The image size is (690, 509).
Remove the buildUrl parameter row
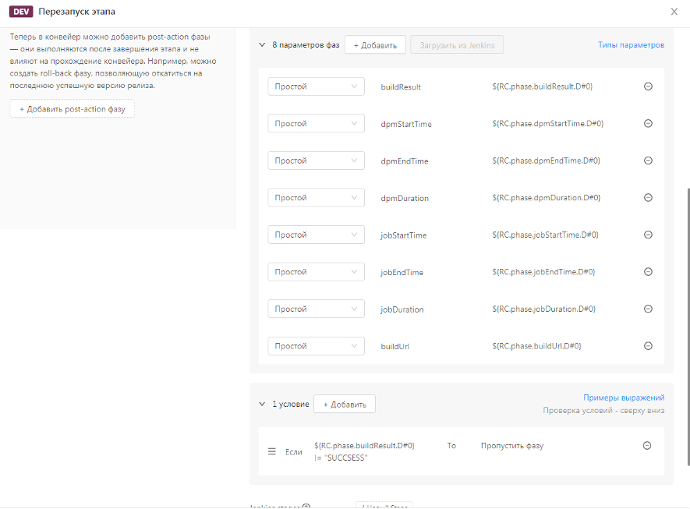click(647, 346)
